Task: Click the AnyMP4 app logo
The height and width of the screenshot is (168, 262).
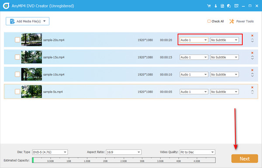Action: [6, 6]
